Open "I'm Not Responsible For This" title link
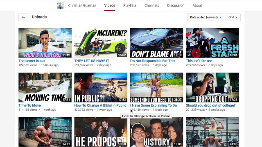This screenshot has width=262, height=147. pyautogui.click(x=153, y=61)
